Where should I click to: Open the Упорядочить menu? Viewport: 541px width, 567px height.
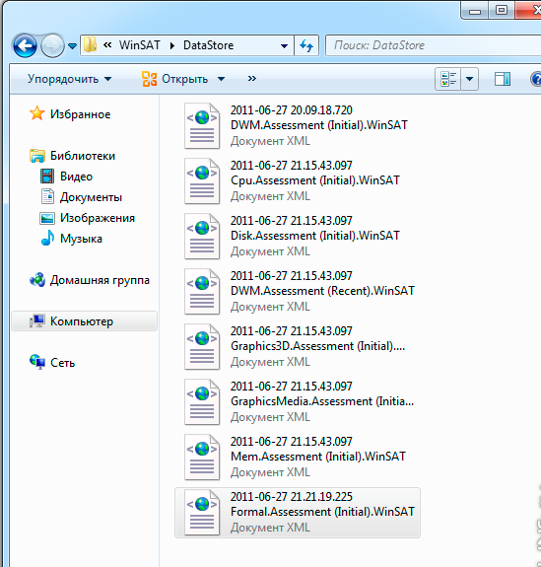(x=69, y=79)
